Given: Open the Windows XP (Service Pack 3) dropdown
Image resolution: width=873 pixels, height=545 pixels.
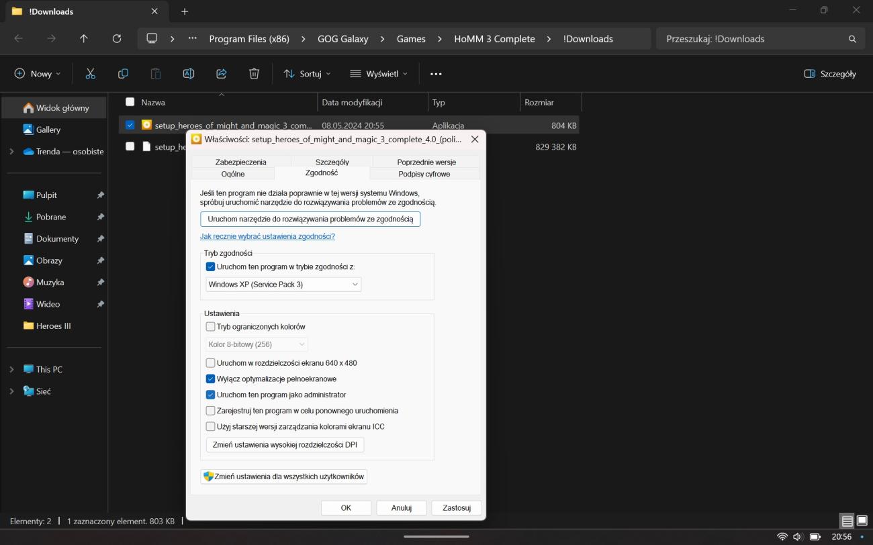Looking at the screenshot, I should point(283,285).
